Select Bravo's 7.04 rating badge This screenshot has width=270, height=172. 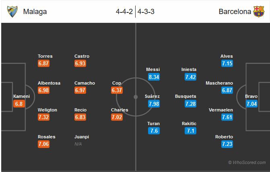(251, 104)
